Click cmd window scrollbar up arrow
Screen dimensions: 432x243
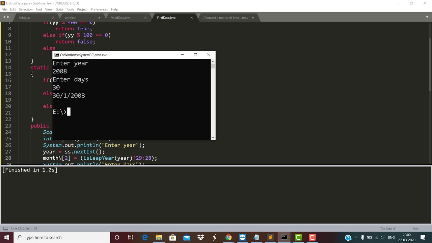pyautogui.click(x=213, y=61)
